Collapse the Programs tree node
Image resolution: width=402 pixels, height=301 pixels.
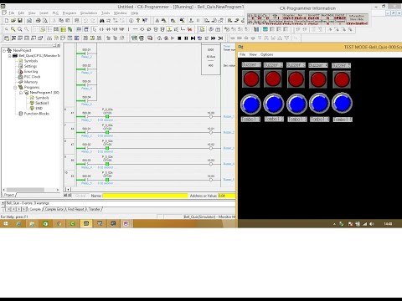15,87
